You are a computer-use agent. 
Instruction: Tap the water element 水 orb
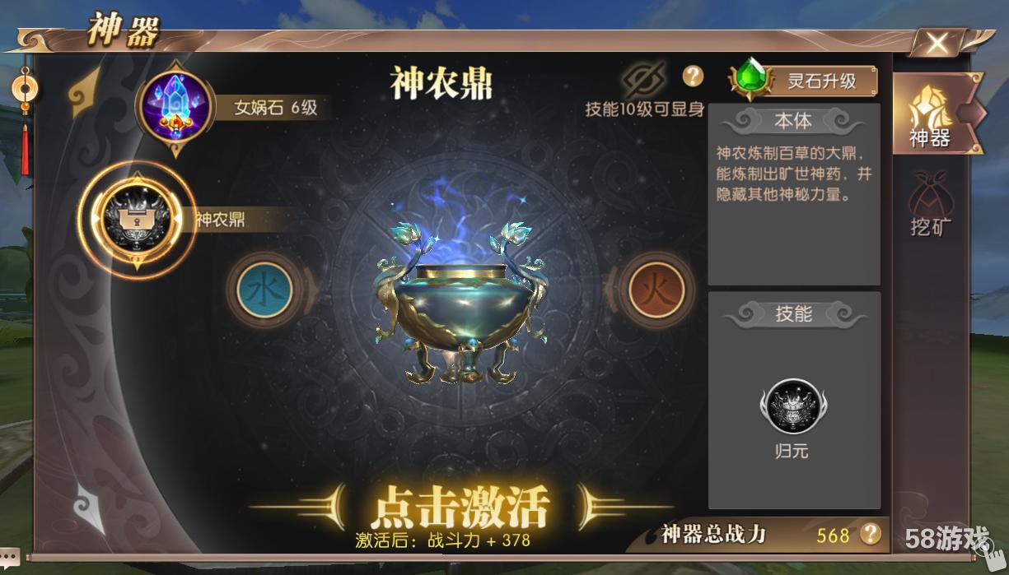point(265,290)
